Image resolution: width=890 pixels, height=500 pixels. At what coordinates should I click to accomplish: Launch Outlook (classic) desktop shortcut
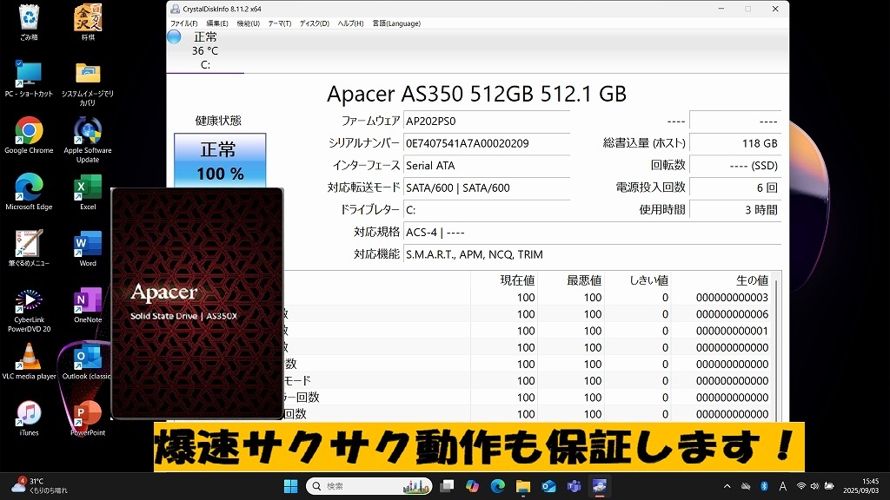point(87,362)
